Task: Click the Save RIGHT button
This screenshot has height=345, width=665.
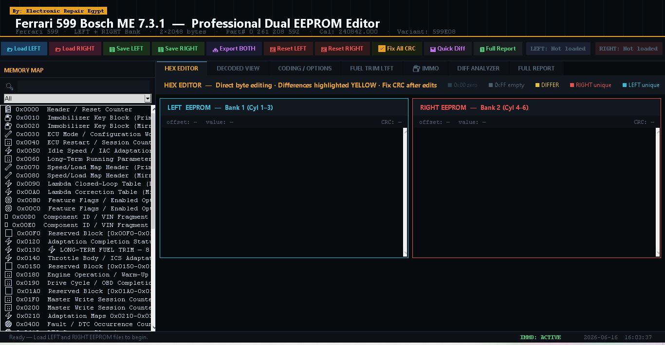Action: pos(178,49)
